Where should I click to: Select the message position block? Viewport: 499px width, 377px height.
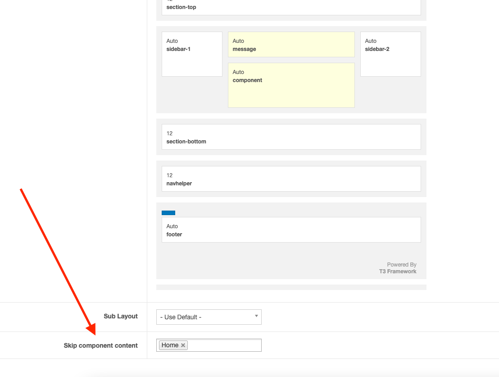291,45
